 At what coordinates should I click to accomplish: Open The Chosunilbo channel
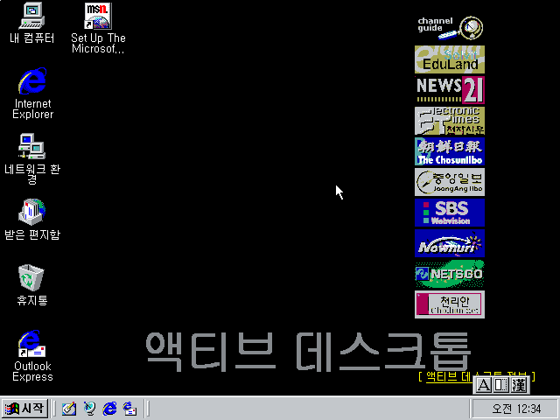click(x=450, y=151)
